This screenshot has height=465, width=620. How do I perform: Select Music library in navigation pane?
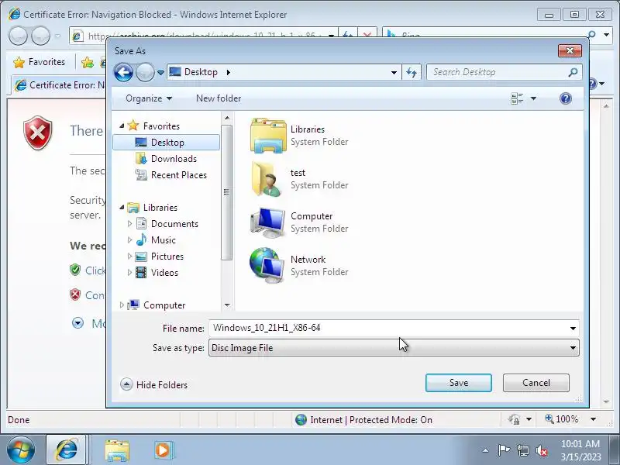click(164, 240)
